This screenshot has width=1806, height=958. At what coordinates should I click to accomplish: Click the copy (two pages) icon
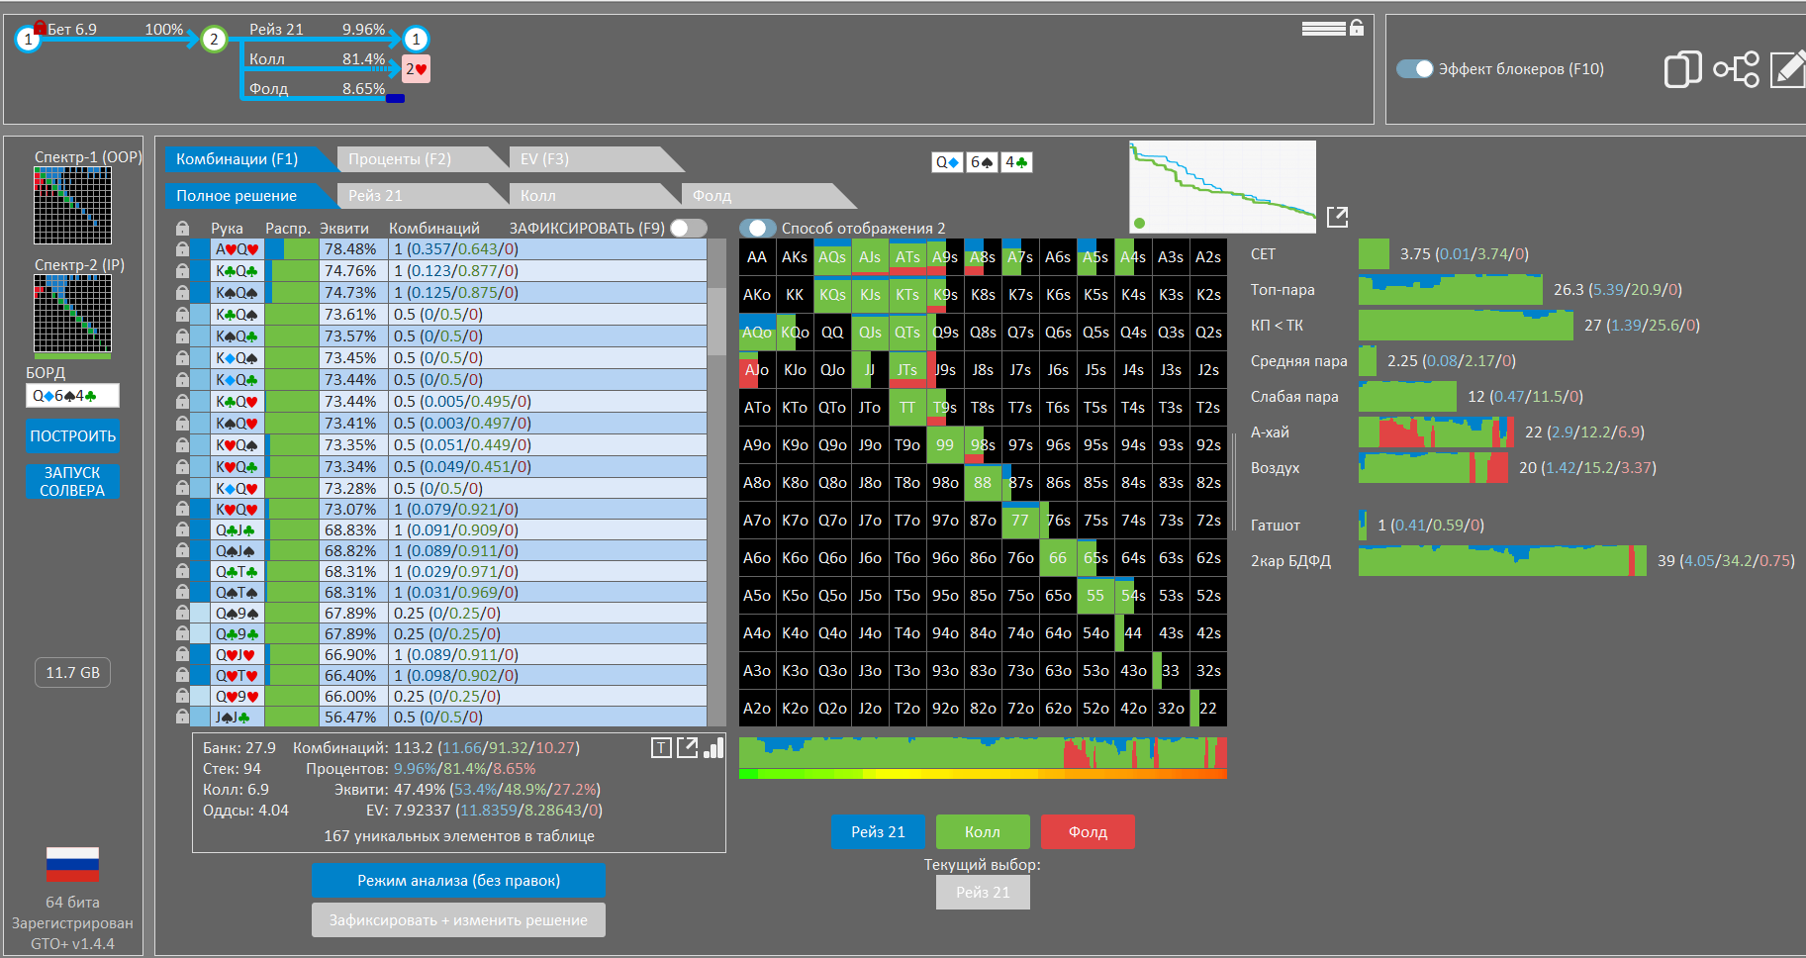click(x=1681, y=69)
